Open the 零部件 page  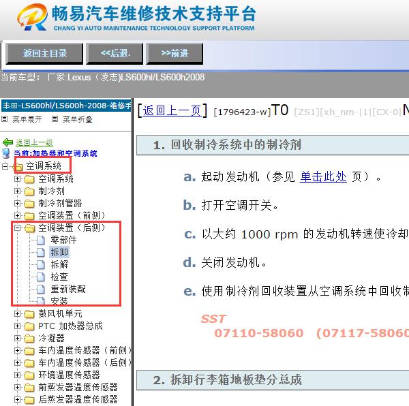coord(63,240)
